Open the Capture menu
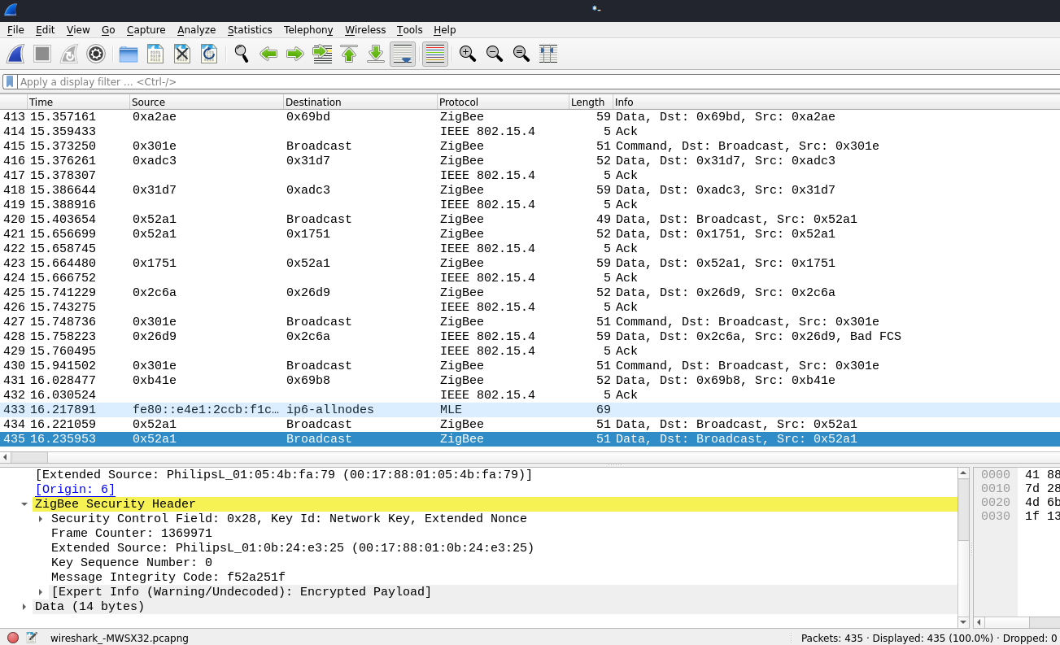The width and height of the screenshot is (1060, 645). point(146,30)
